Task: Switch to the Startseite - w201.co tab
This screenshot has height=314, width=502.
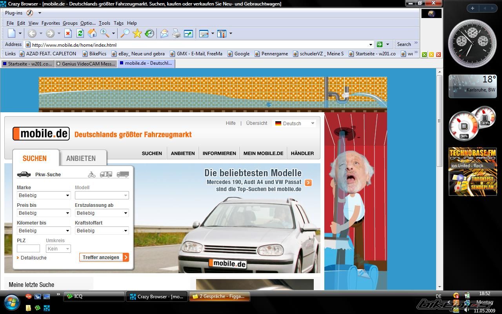Action: point(27,64)
